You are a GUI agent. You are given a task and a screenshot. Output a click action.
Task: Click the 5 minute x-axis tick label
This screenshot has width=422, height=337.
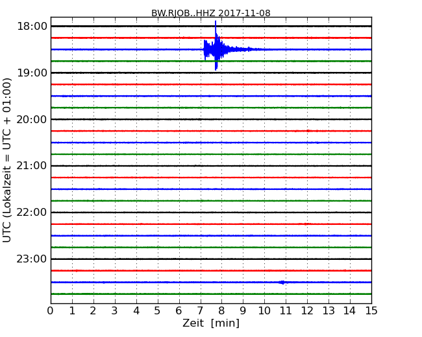pyautogui.click(x=158, y=310)
